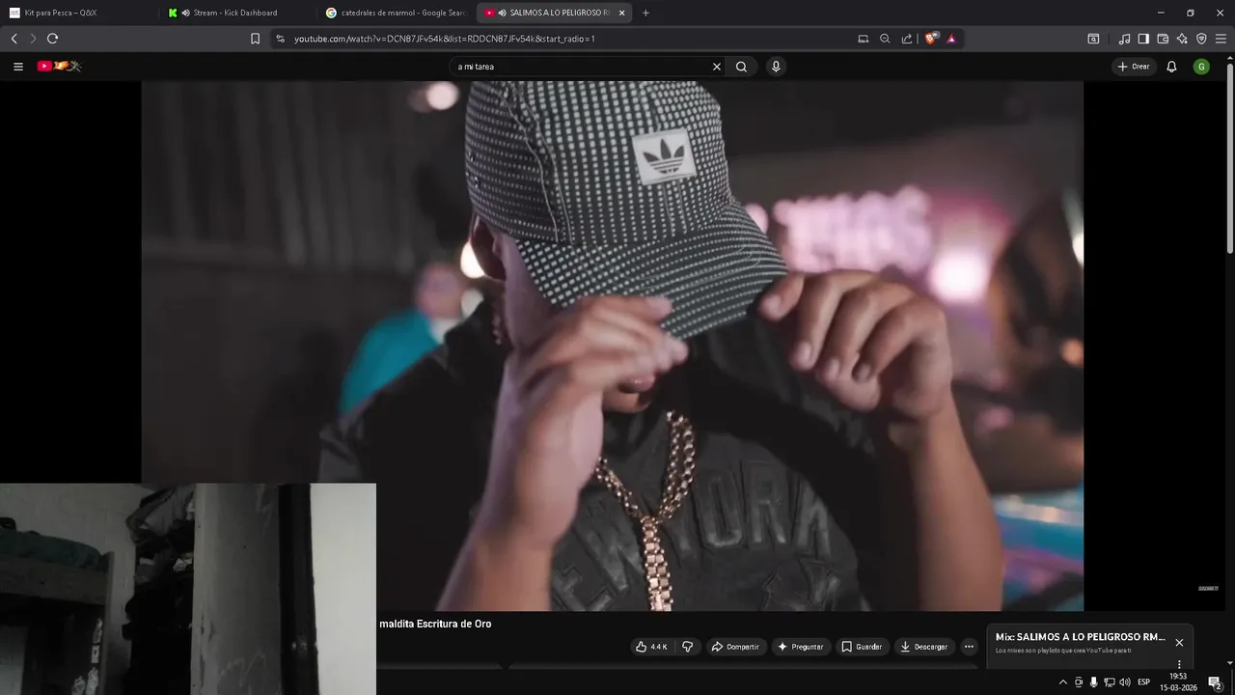The image size is (1235, 695).
Task: Click the Mix: SALIMOS A LO PELIGROSO title
Action: [x=1081, y=637]
